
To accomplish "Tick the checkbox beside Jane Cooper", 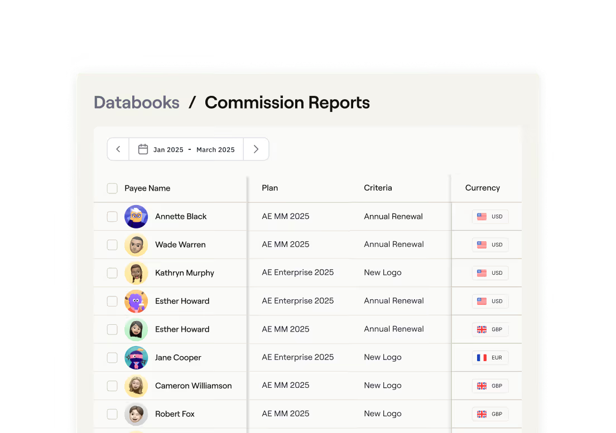I will 112,358.
